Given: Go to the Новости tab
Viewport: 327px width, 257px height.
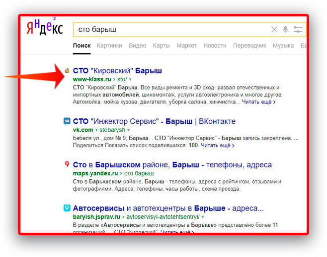Looking at the screenshot, I should [x=215, y=46].
